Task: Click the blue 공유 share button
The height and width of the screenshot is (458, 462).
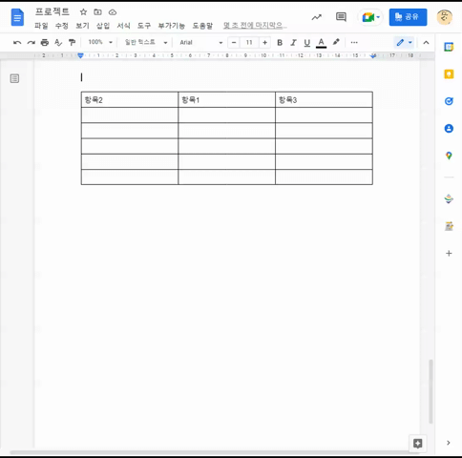Action: pos(408,17)
